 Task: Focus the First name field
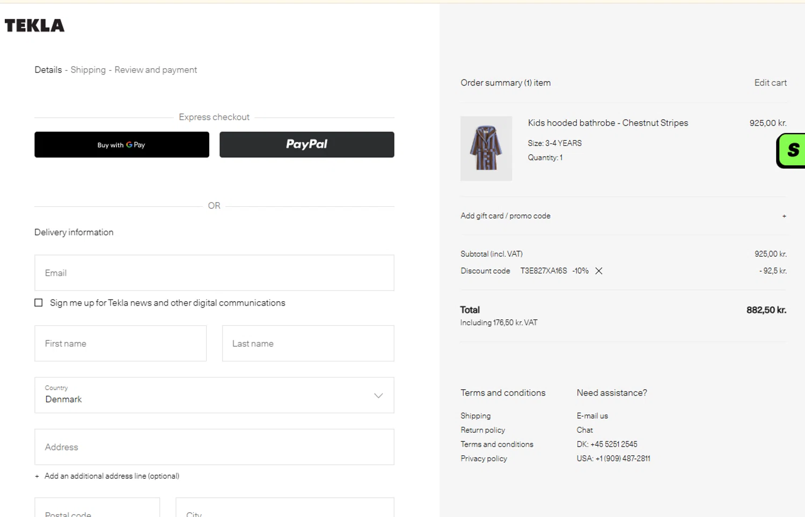tap(121, 344)
